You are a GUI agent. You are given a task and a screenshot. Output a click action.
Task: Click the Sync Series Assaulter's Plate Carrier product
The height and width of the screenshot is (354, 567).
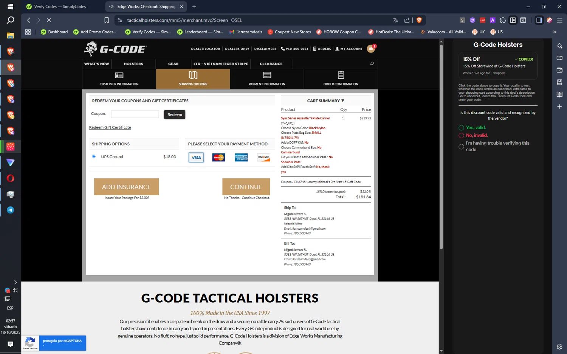click(x=305, y=118)
